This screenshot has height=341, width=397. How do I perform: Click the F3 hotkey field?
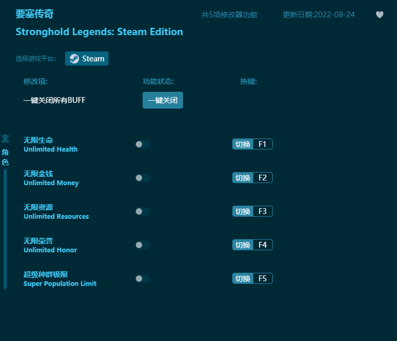(263, 211)
